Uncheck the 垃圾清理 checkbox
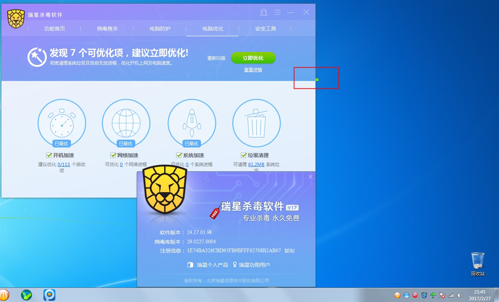 (x=244, y=155)
